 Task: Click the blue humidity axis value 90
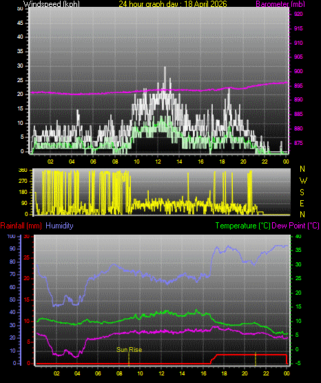pyautogui.click(x=12, y=248)
